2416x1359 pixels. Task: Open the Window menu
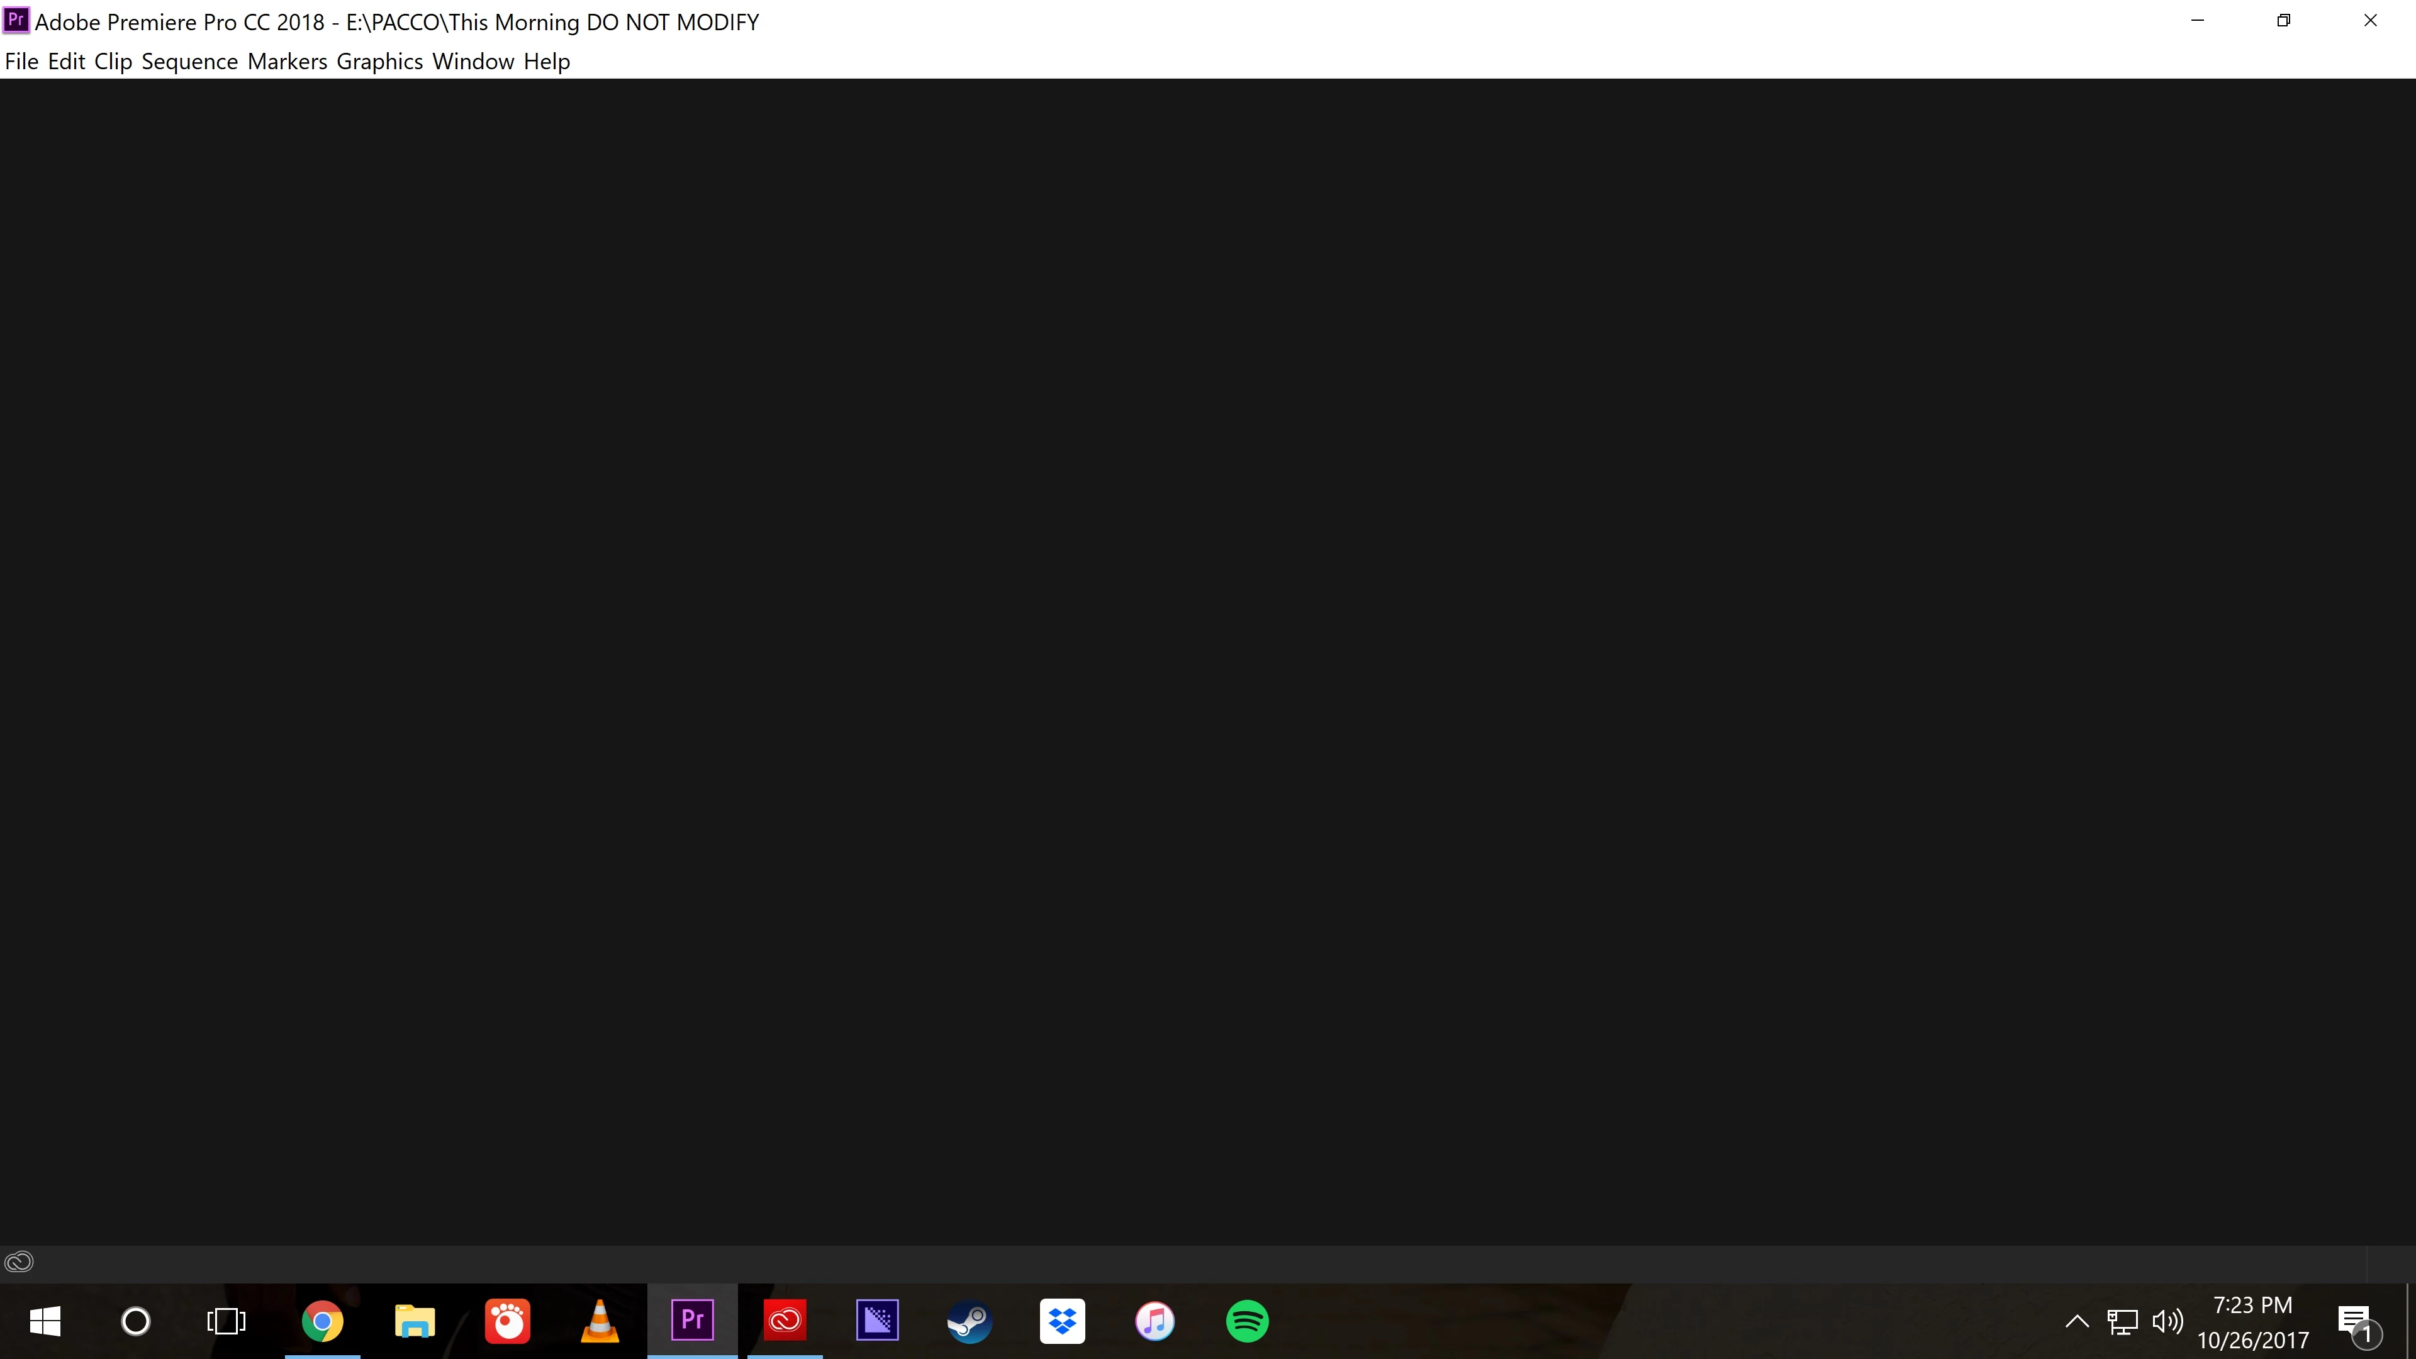coord(473,62)
